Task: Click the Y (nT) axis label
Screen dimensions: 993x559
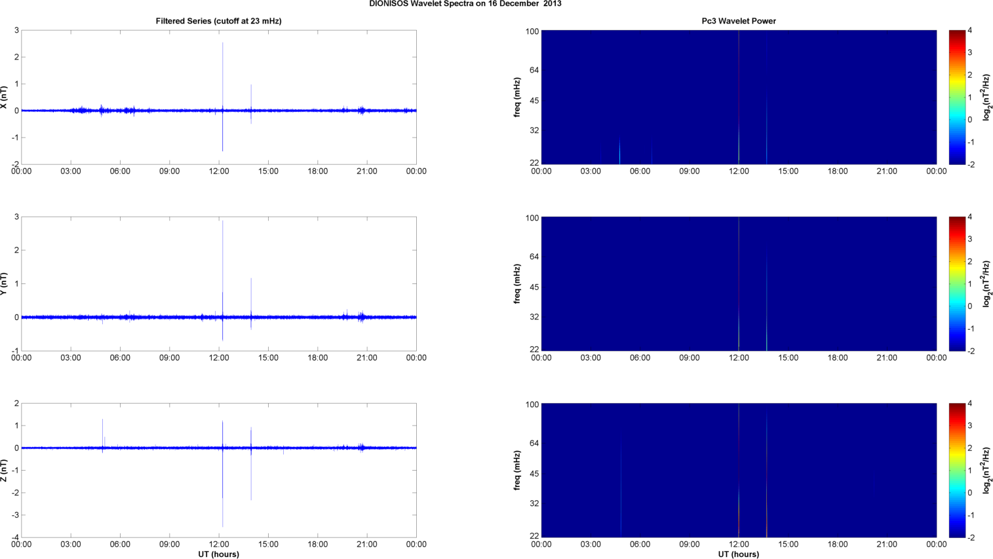Action: pos(4,283)
